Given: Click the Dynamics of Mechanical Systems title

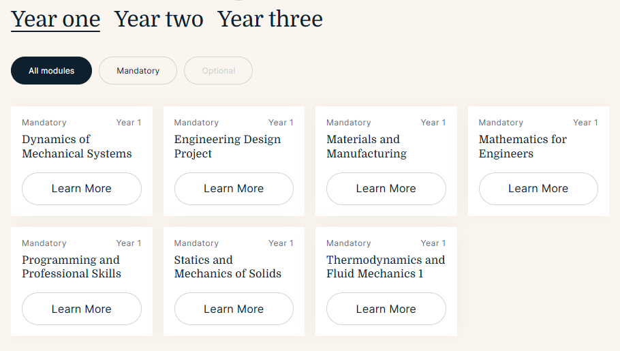Looking at the screenshot, I should pyautogui.click(x=77, y=147).
